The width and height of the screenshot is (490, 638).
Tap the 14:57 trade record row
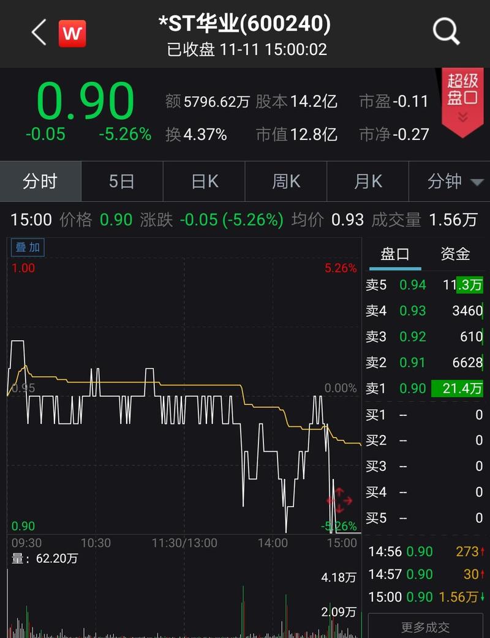pyautogui.click(x=426, y=574)
